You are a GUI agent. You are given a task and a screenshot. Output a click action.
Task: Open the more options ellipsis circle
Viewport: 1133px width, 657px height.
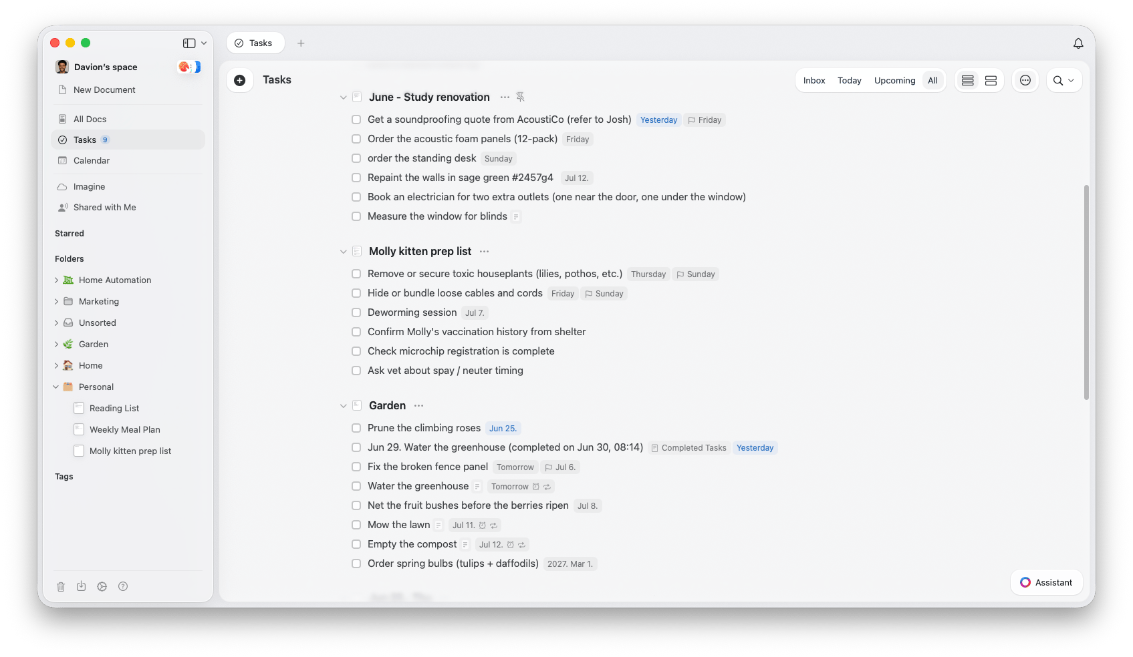(x=1025, y=81)
